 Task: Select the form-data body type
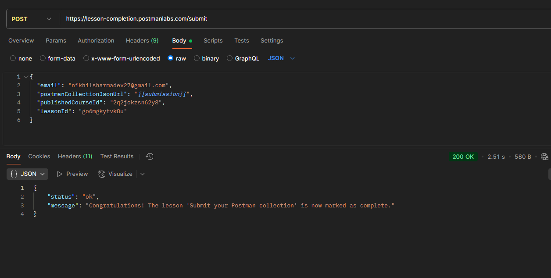point(57,58)
